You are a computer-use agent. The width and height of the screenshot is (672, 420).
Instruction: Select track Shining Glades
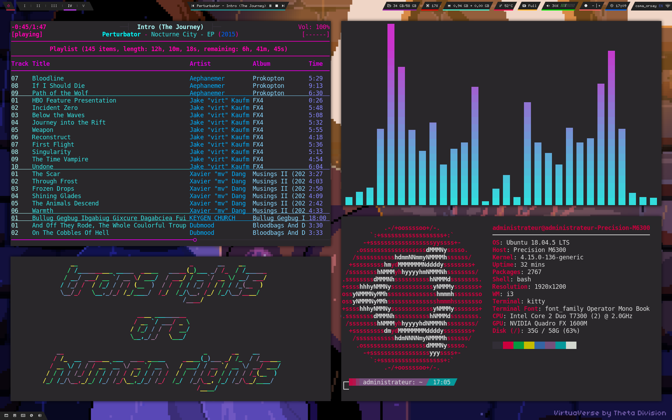click(x=170, y=196)
